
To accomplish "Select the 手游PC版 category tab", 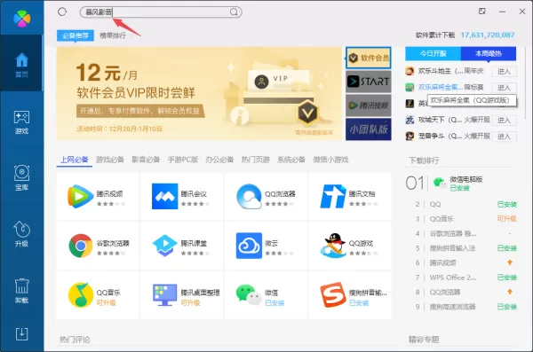I will pos(183,160).
